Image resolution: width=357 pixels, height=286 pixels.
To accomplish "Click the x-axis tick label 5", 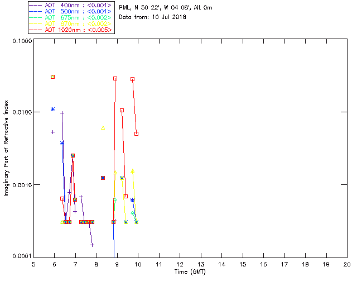I will pyautogui.click(x=33, y=264).
